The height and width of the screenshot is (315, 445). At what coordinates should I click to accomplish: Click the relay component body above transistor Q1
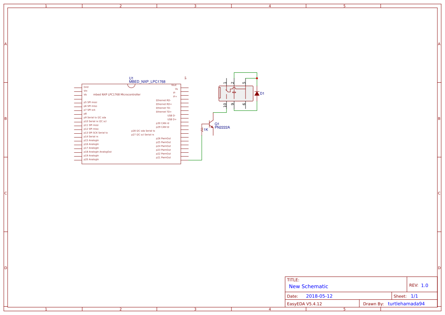[236, 94]
